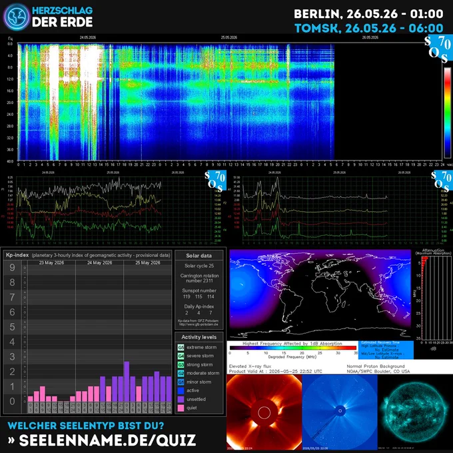Click the Degraded Frequency MHz color scale
This screenshot has width=453, height=453.
coord(293,348)
